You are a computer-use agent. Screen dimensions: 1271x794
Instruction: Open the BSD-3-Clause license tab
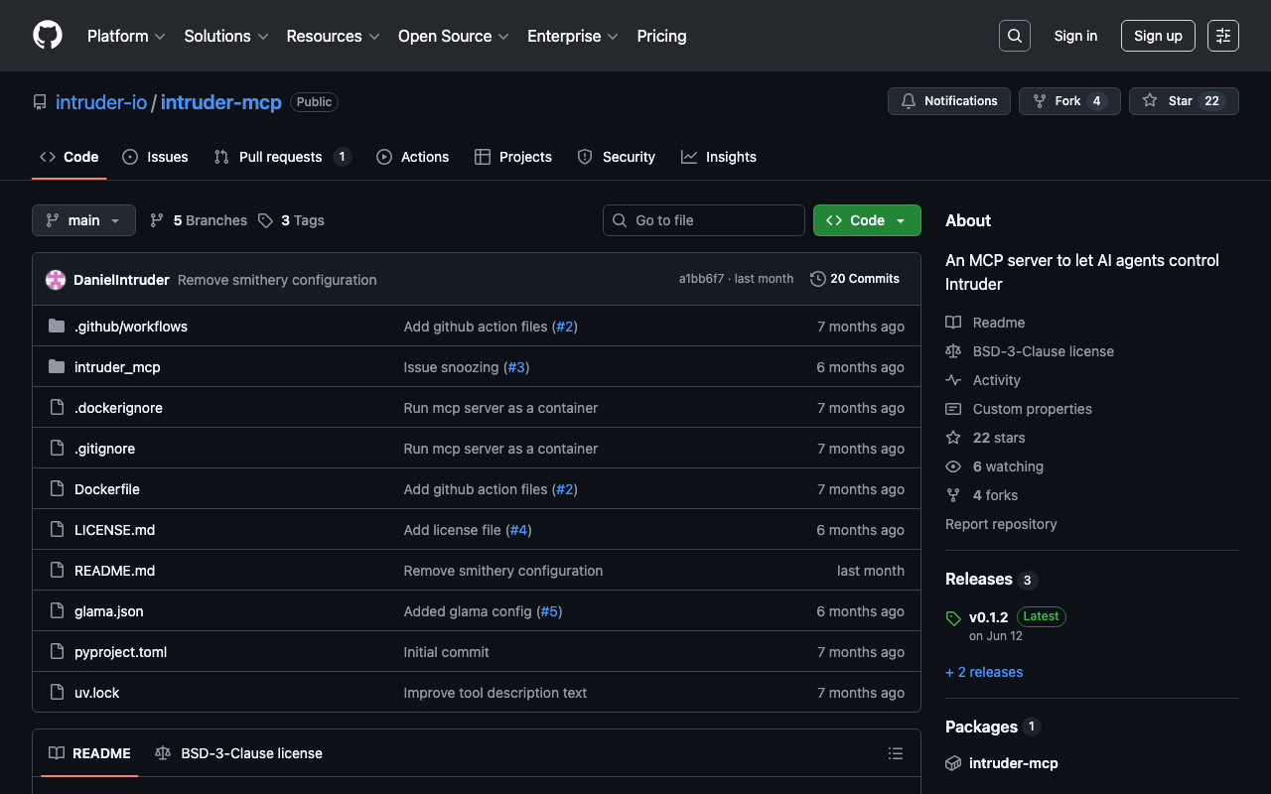[239, 753]
